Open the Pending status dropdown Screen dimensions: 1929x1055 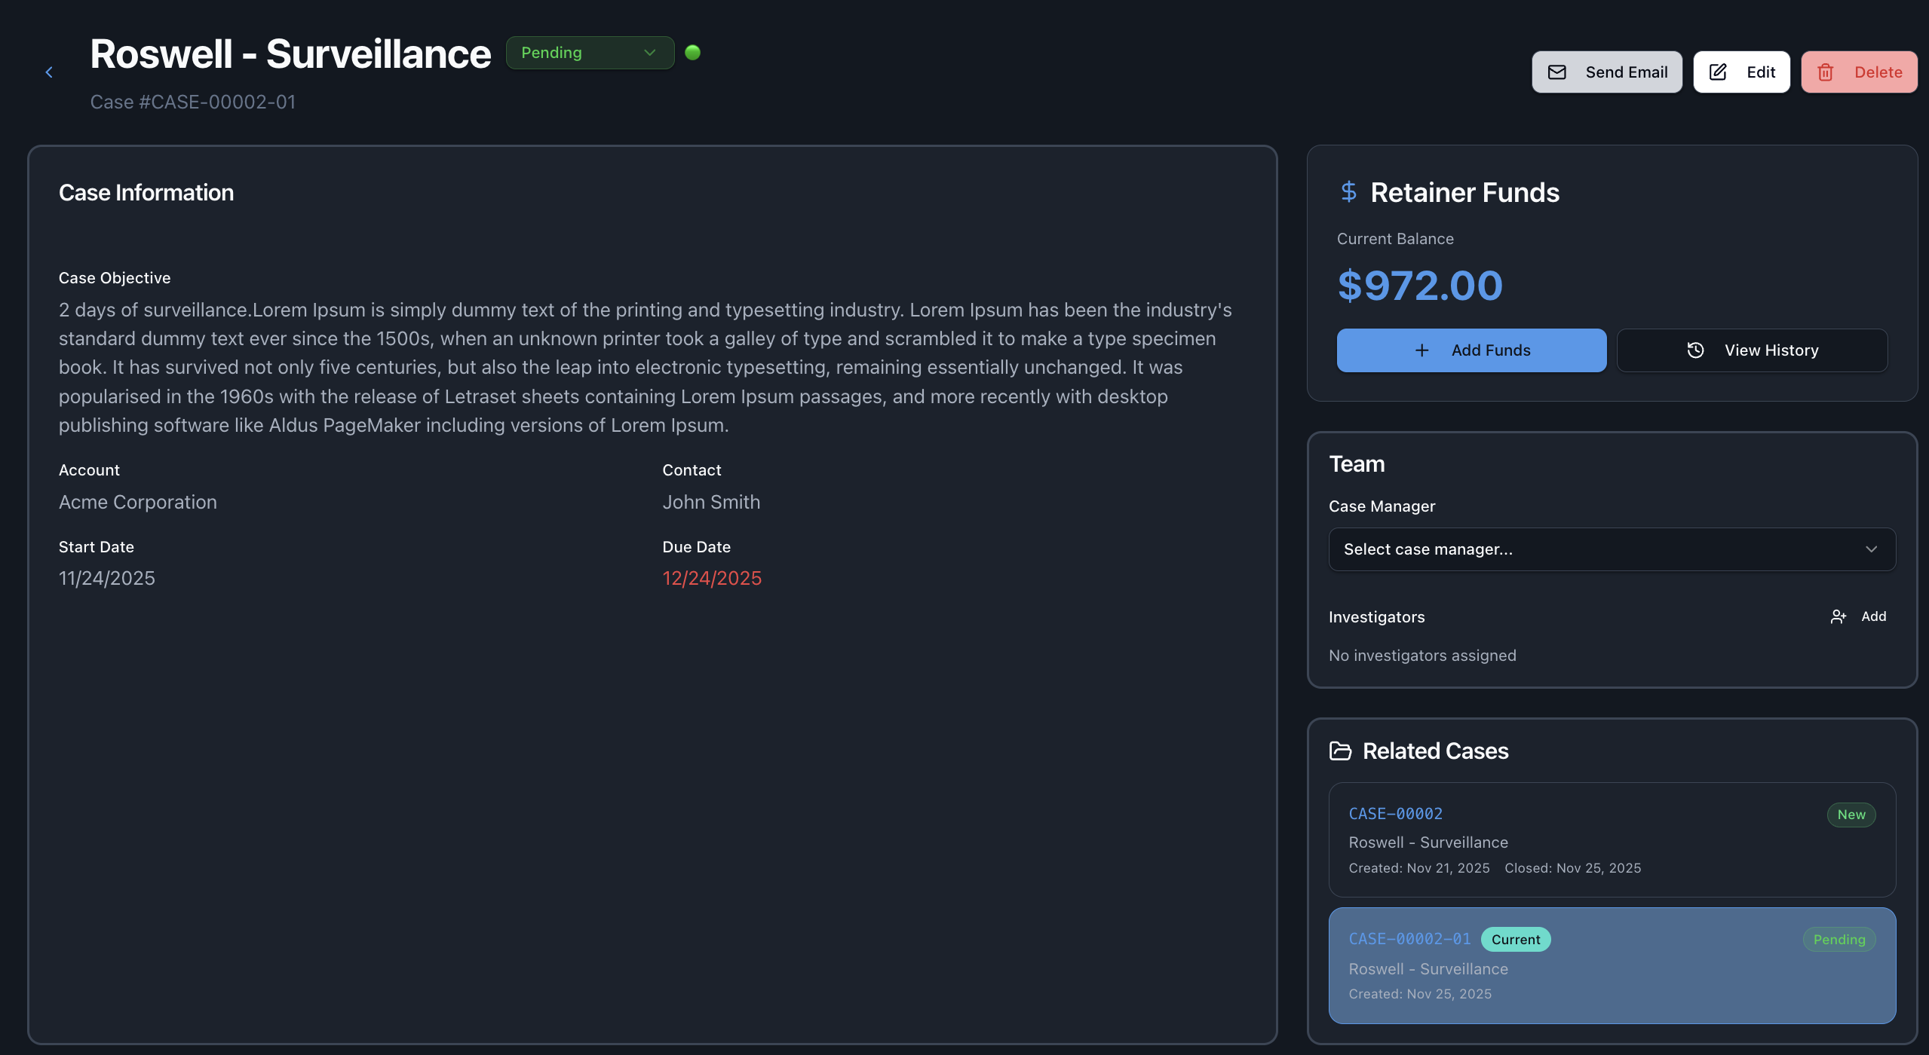click(x=590, y=53)
